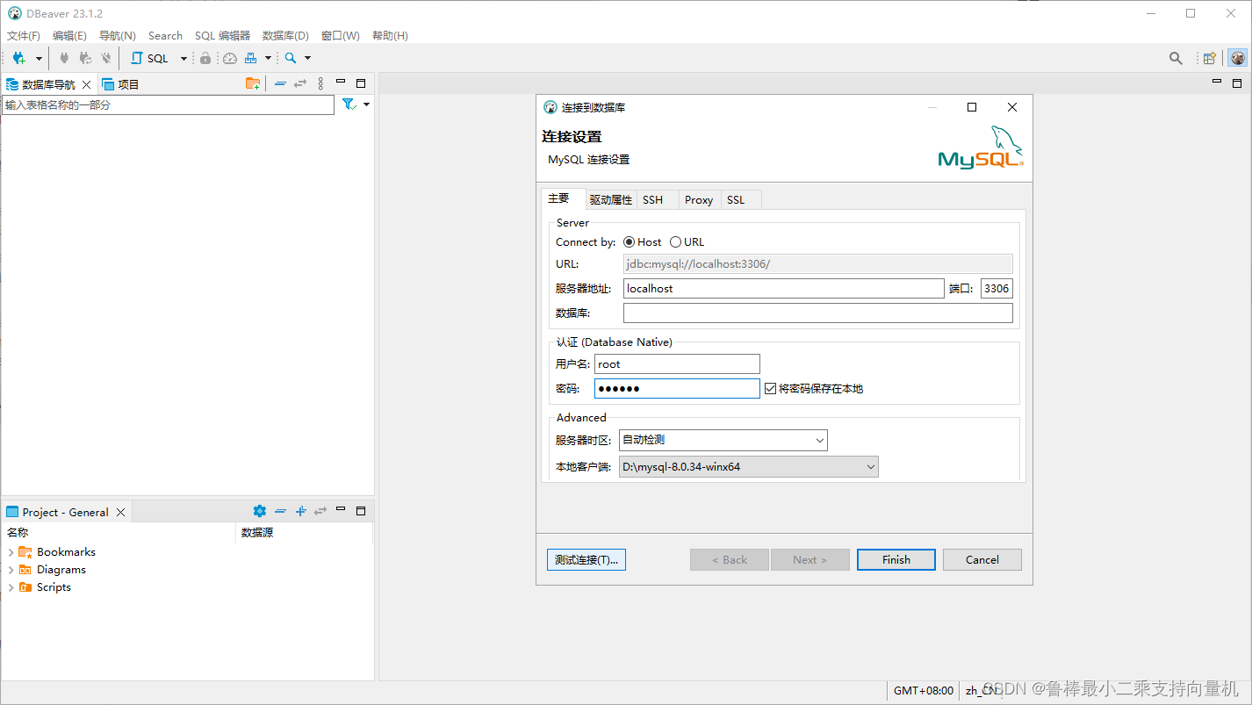1252x705 pixels.
Task: Click the new database connection plug icon
Action: (18, 58)
